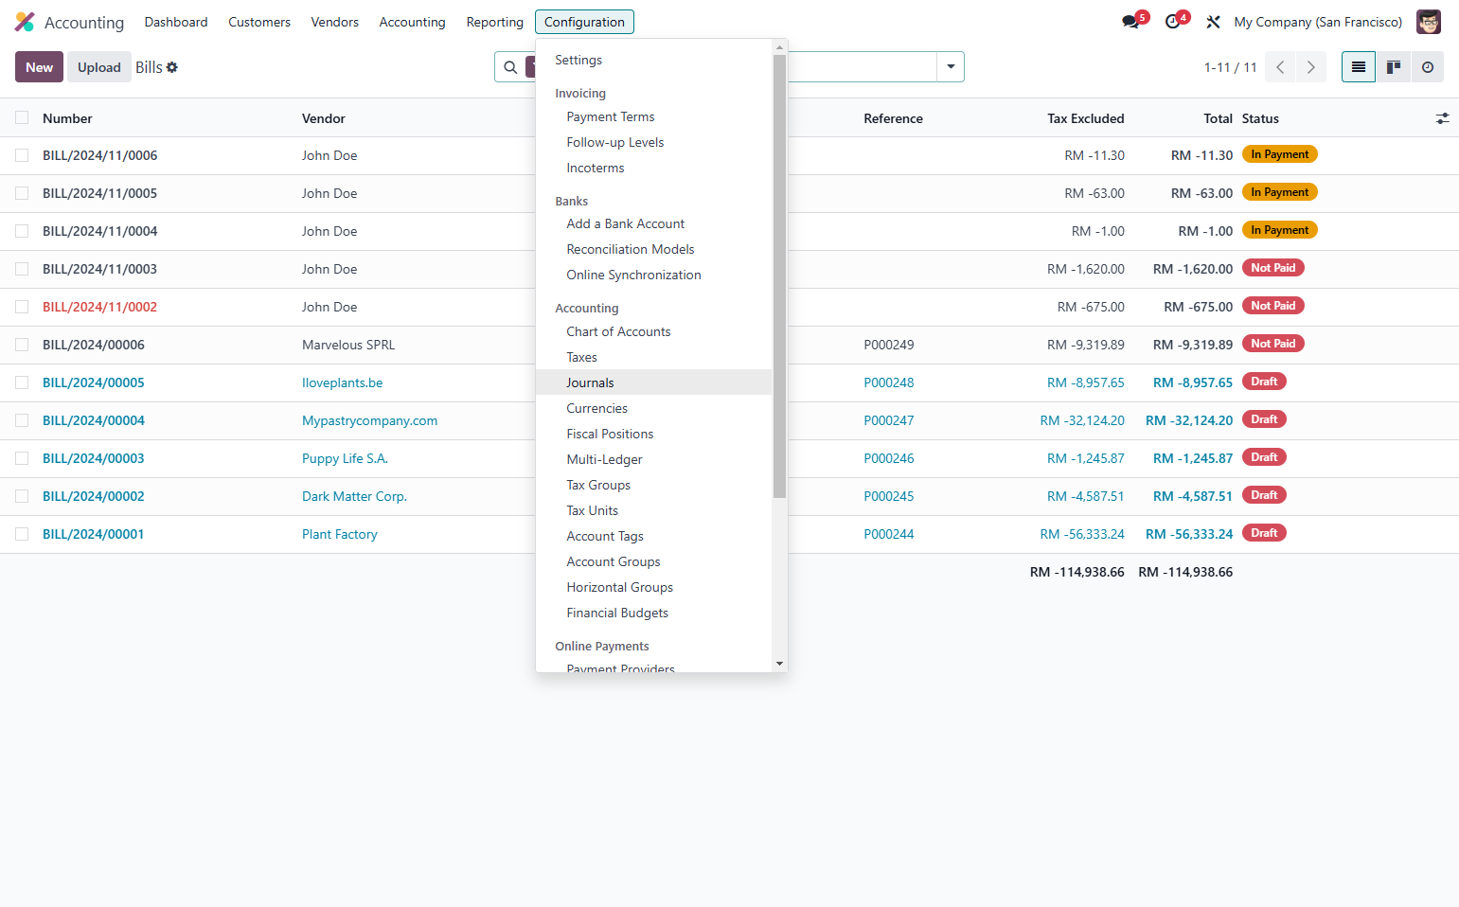1459x907 pixels.
Task: Open the Dashboard link
Action: pos(176,22)
